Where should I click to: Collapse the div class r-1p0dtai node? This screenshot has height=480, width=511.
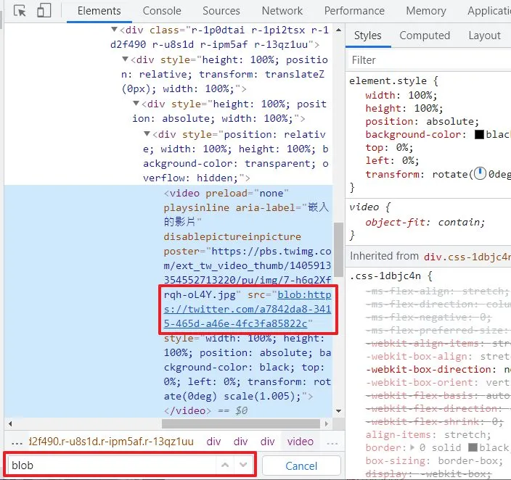tap(114, 30)
